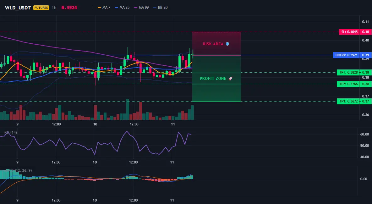Click the ENTRY: 0.3921 label
Viewport: 372px width, 204px height.
click(x=346, y=55)
